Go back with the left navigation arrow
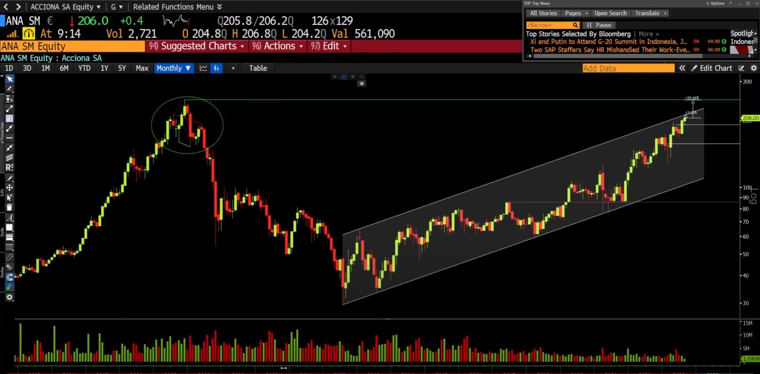This screenshot has width=760, height=374. (x=6, y=7)
